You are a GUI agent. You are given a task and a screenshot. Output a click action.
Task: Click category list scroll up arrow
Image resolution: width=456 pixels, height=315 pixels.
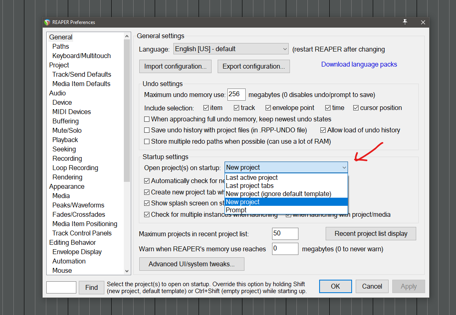127,36
